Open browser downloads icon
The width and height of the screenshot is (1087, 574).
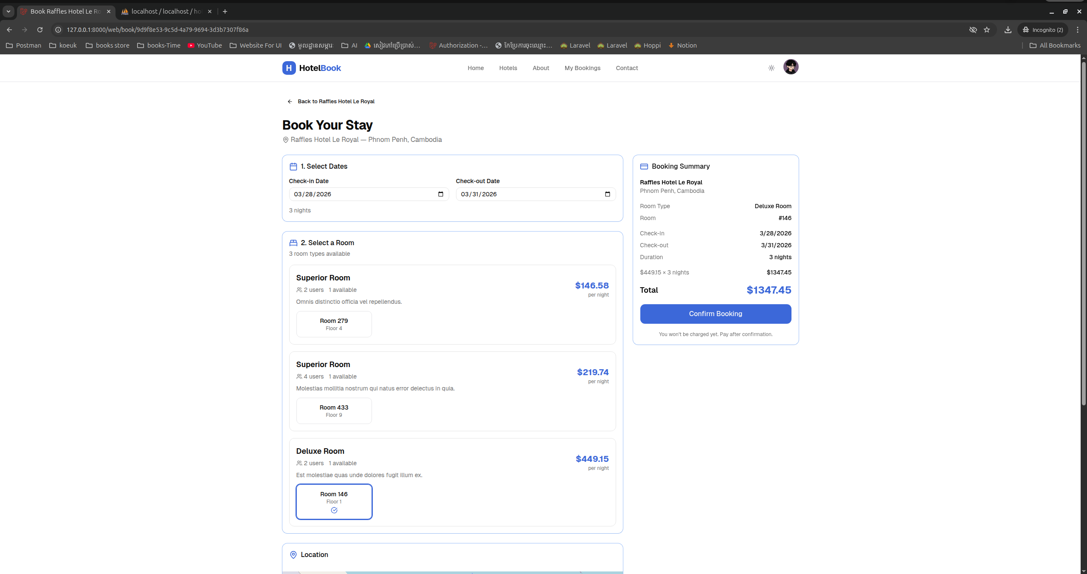[1008, 30]
